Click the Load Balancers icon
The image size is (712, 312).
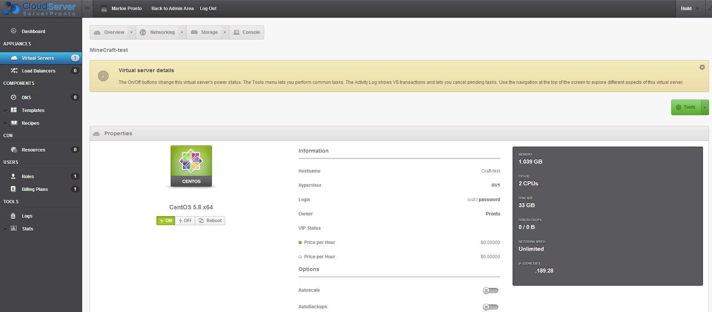coord(14,71)
